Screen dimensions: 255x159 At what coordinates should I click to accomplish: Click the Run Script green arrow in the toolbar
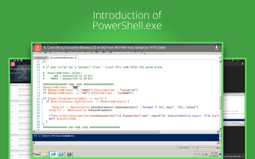pos(86,52)
